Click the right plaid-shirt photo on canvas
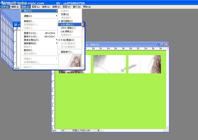Screen dimensions: 198x140 click(144, 64)
